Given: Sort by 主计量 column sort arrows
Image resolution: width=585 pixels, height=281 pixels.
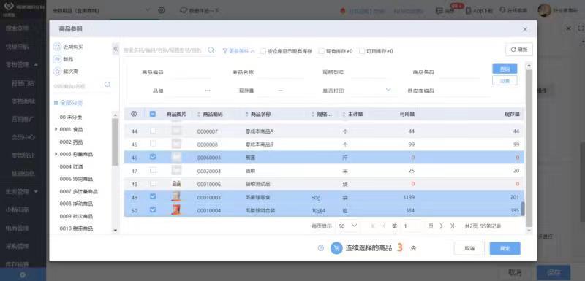Looking at the screenshot, I should tap(344, 115).
